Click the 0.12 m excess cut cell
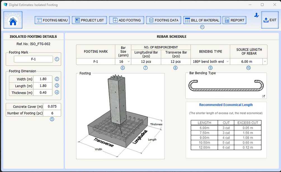 point(248,147)
